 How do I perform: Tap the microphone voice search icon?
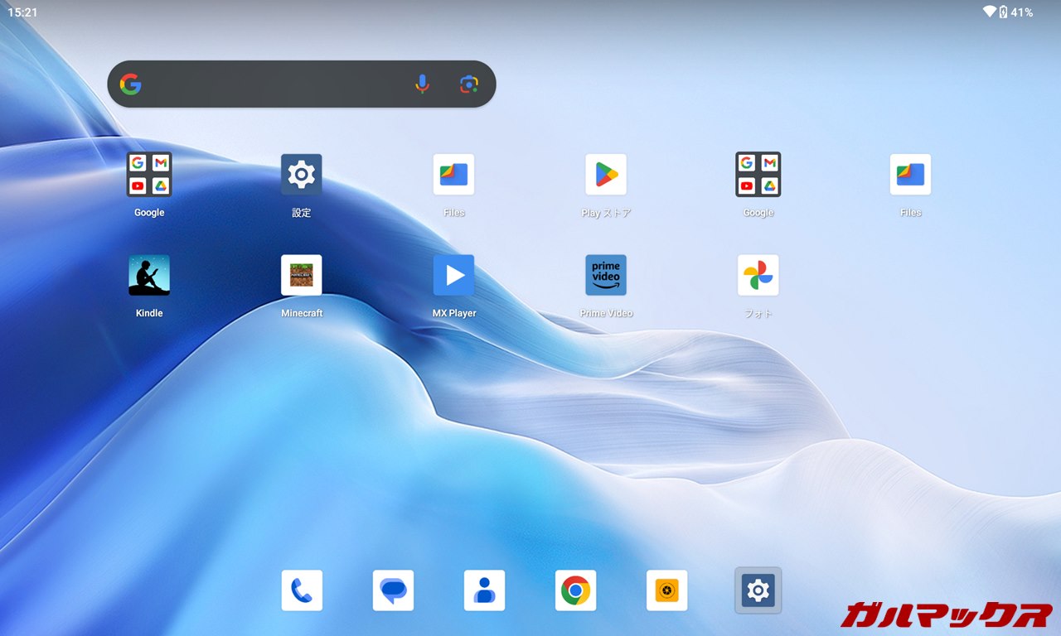pos(422,84)
